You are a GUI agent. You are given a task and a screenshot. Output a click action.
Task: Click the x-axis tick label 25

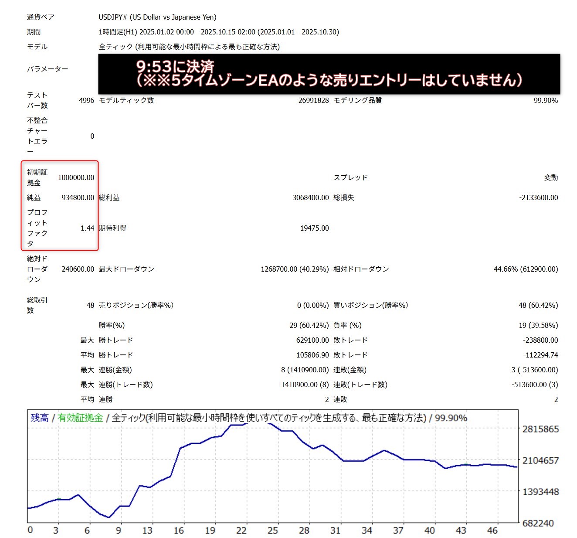pos(273,530)
